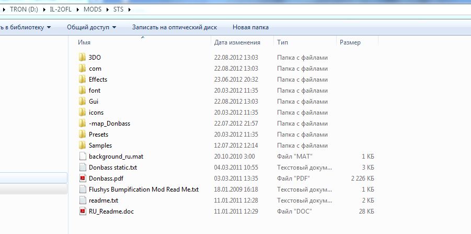Click the -map_Donbass folder icon
Screen dimensions: 471x234
click(83, 124)
